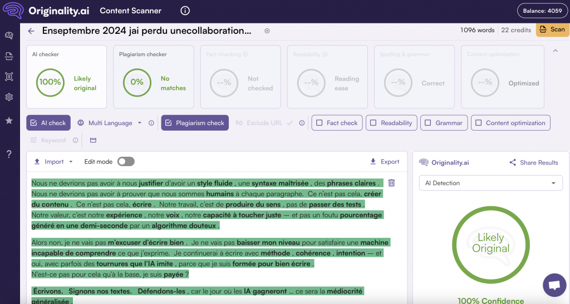Click info icon next to Keyword
The width and height of the screenshot is (570, 304).
coord(75,141)
